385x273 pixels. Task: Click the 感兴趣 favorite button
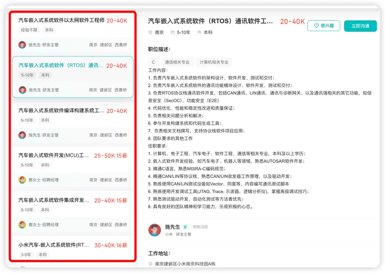[x=323, y=26]
